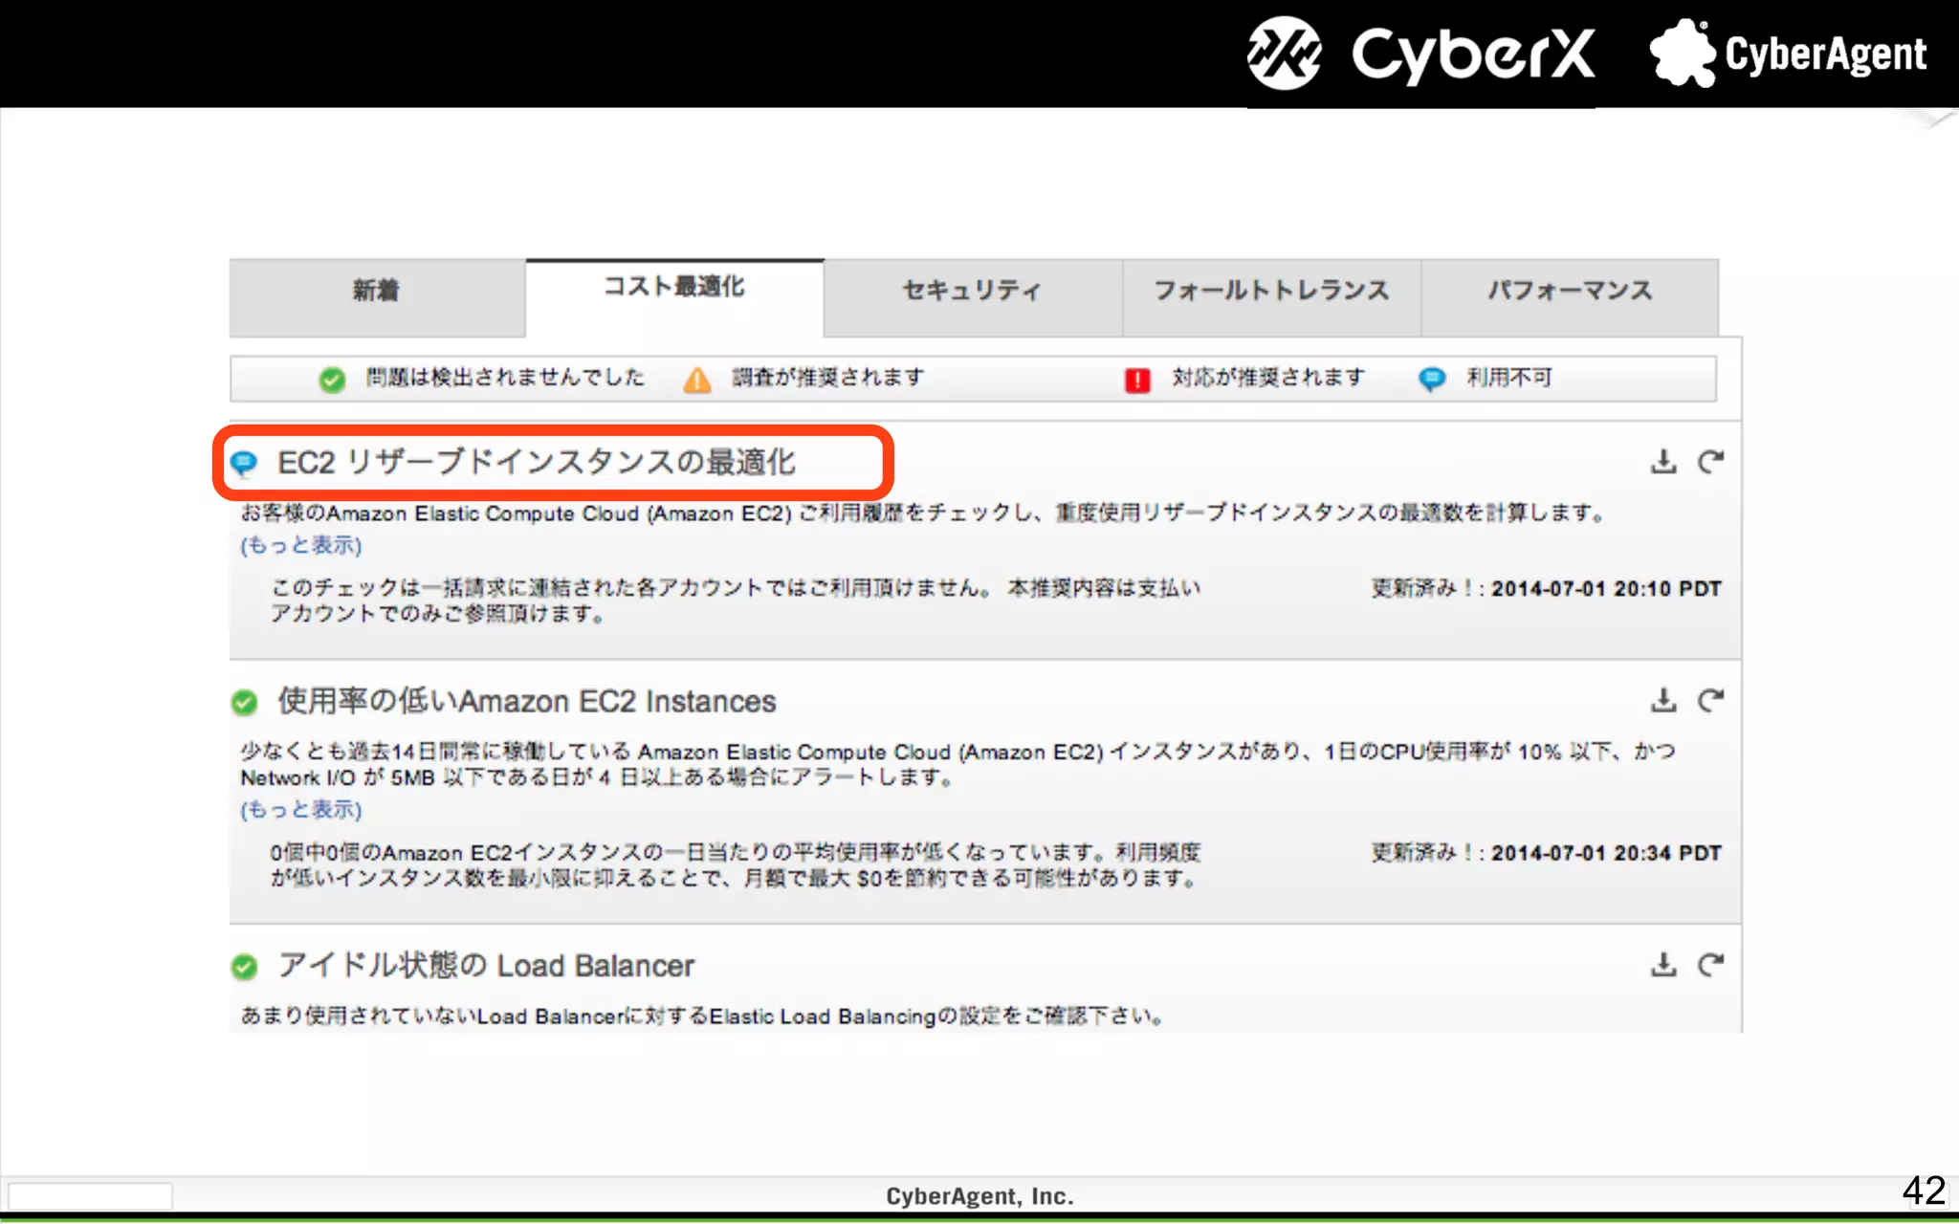The width and height of the screenshot is (1959, 1224).
Task: Refresh idle Load Balancer check
Action: [1710, 965]
